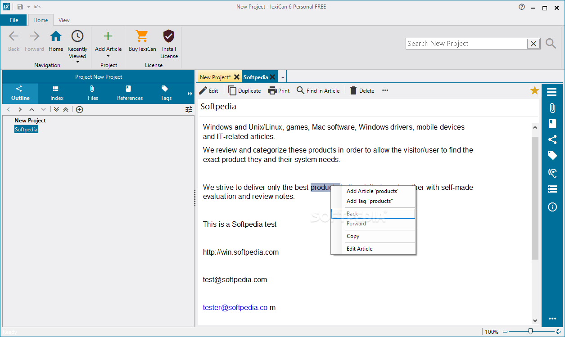Screen dimensions: 565x337
Task: Click Print in article toolbar
Action: (x=279, y=90)
